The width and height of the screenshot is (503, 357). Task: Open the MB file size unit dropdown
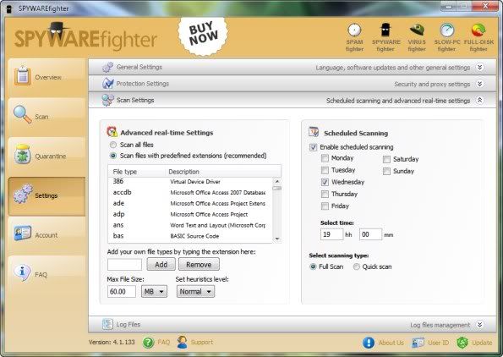click(x=155, y=292)
